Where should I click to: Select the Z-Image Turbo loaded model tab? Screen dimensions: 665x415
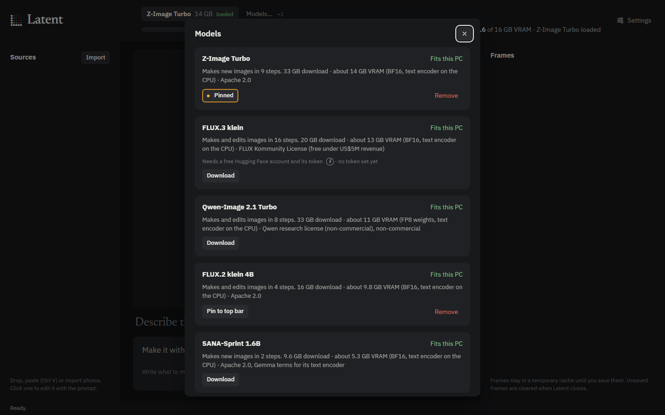tap(190, 14)
